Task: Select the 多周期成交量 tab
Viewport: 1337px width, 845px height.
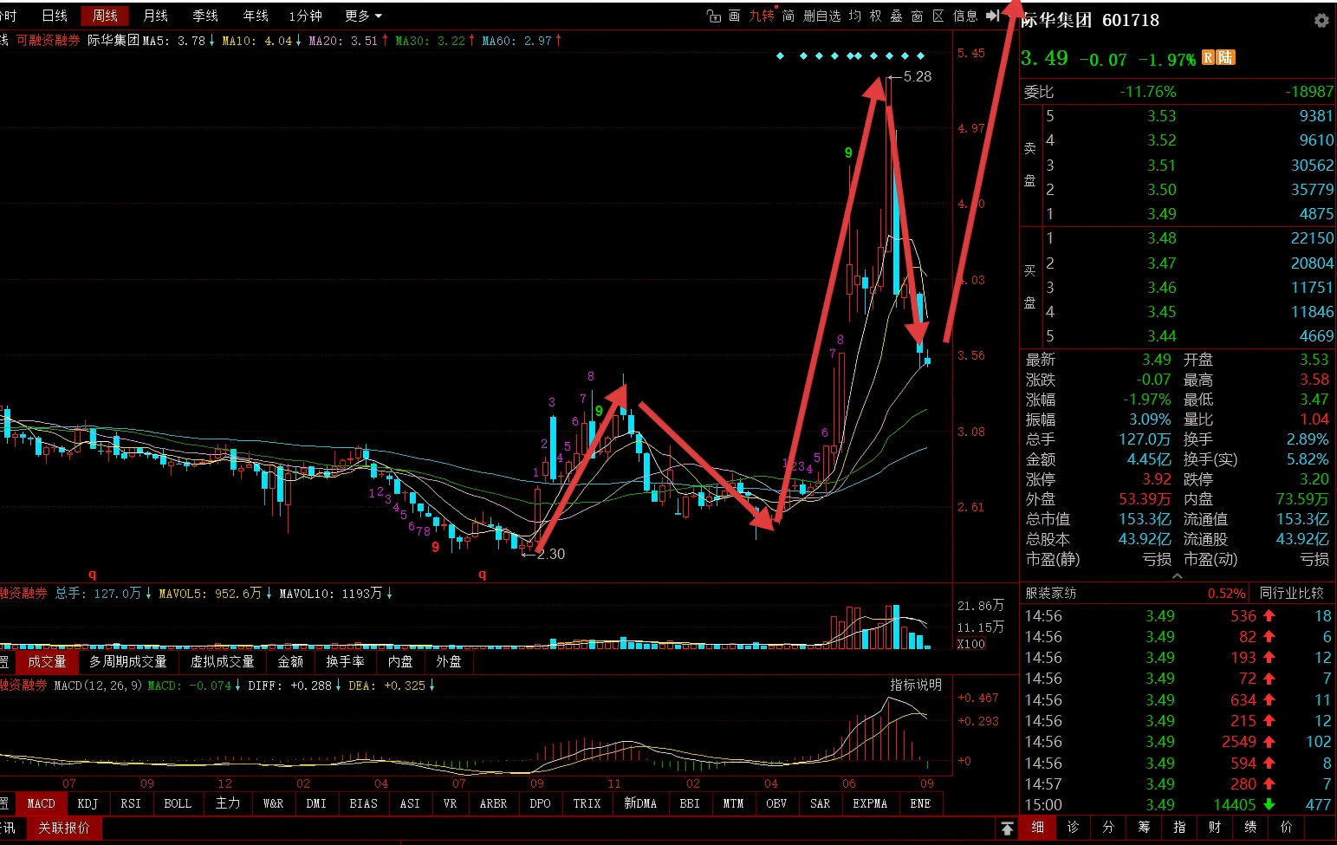Action: click(x=128, y=661)
